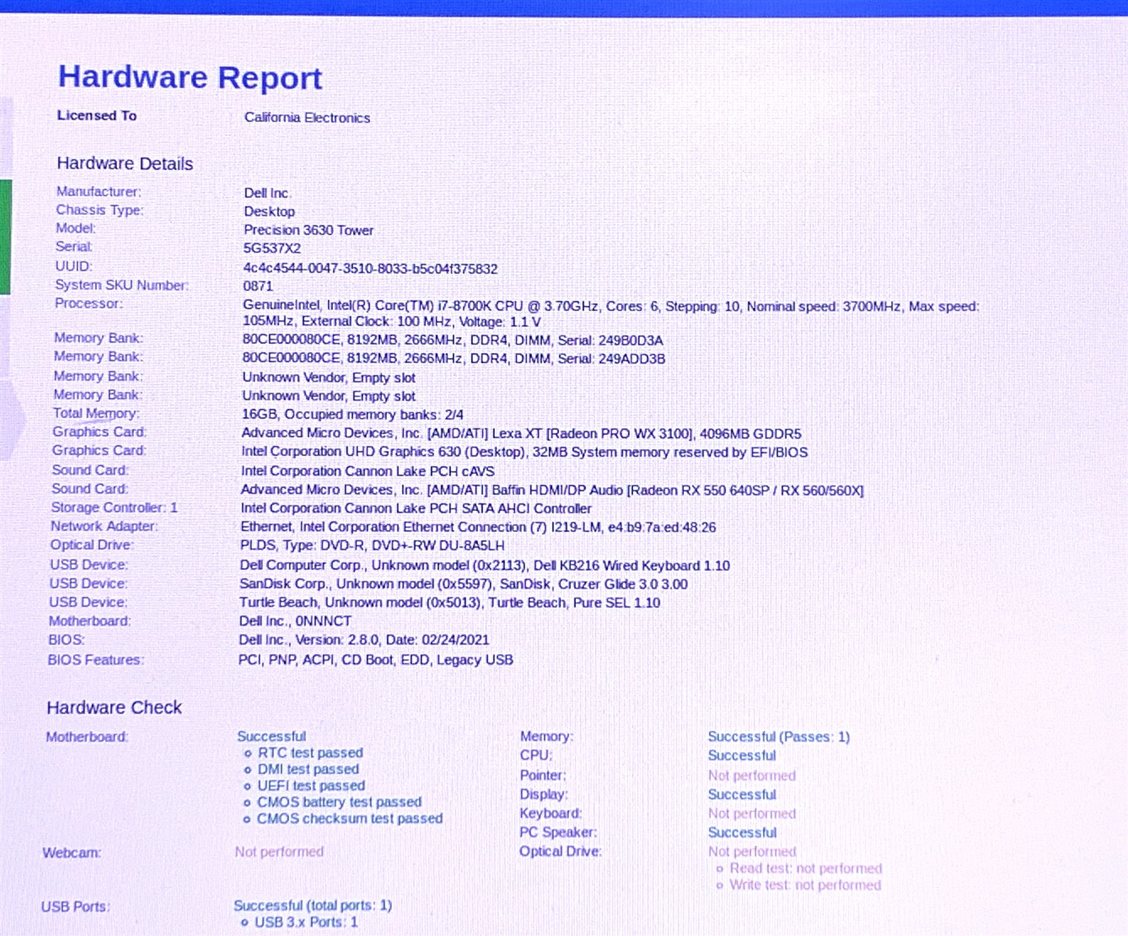Click the Cannon Lake PCH cAVS sound card entry
This screenshot has height=936, width=1128.
point(367,471)
